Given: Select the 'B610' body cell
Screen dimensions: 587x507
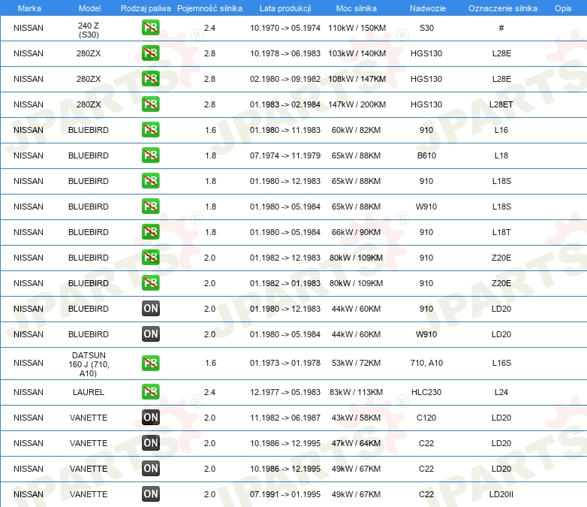Looking at the screenshot, I should click(x=426, y=155).
